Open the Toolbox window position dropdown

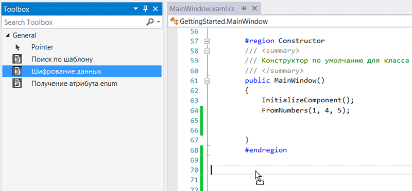[x=135, y=9]
